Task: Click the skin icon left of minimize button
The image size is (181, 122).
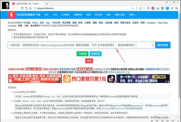Action: pyautogui.click(x=167, y=2)
